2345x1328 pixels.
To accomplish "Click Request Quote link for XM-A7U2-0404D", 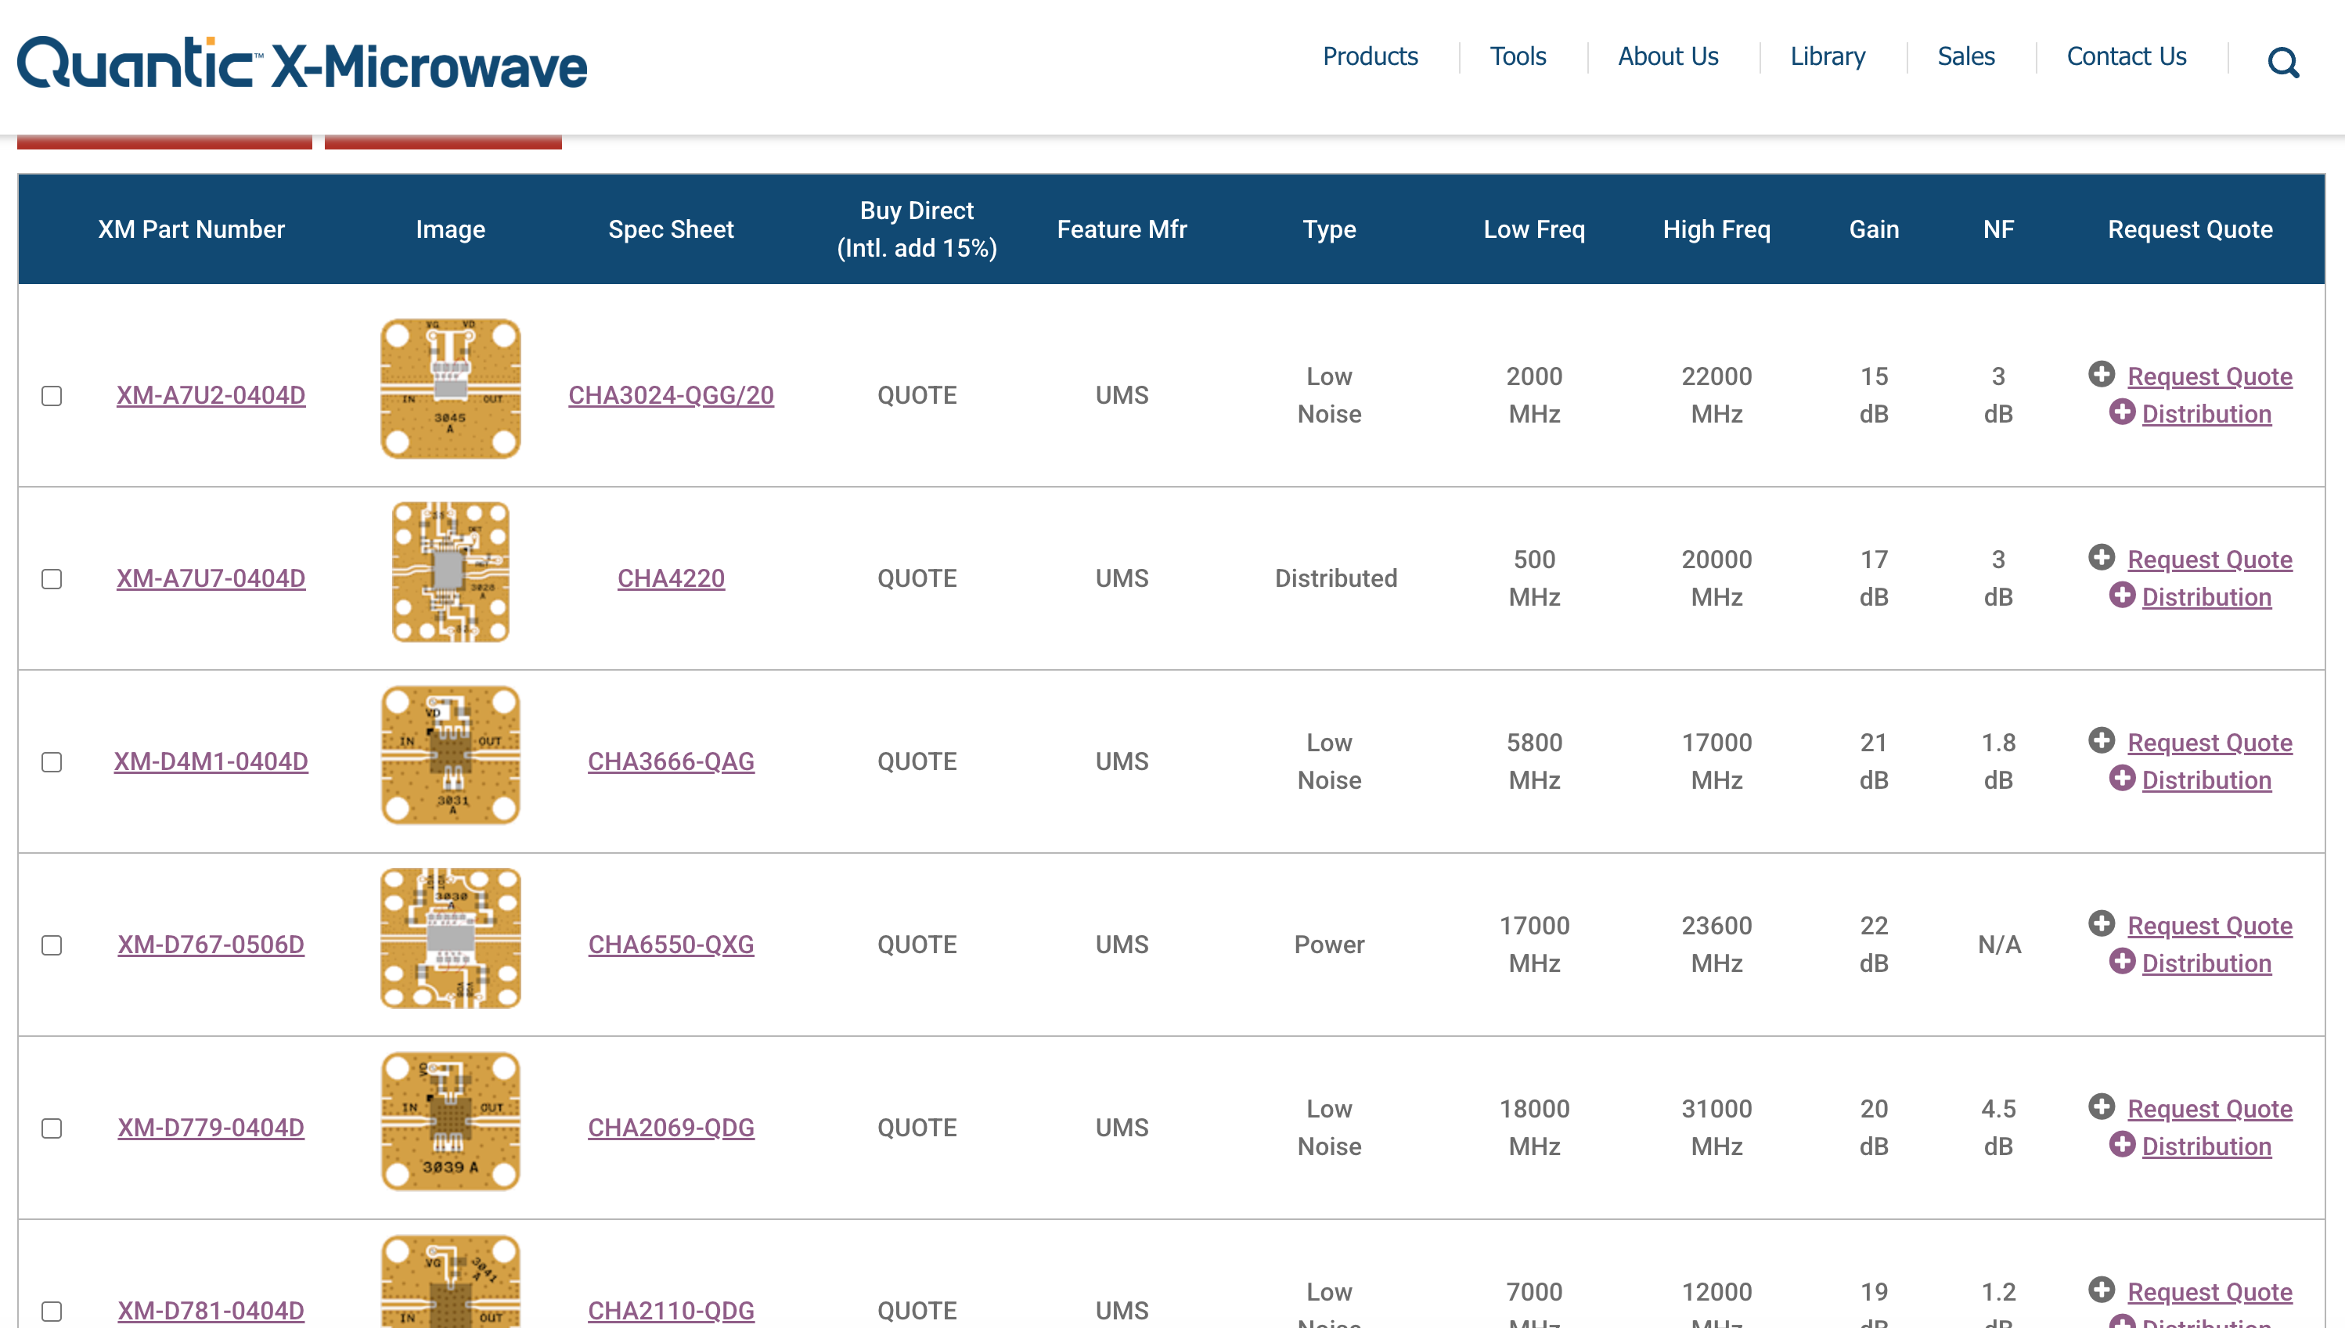I will coord(2209,376).
